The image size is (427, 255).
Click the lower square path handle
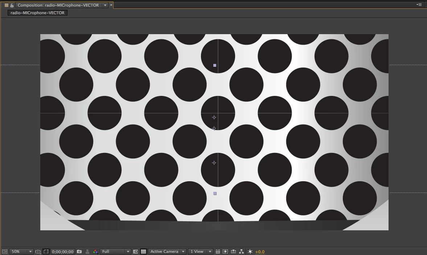click(215, 193)
